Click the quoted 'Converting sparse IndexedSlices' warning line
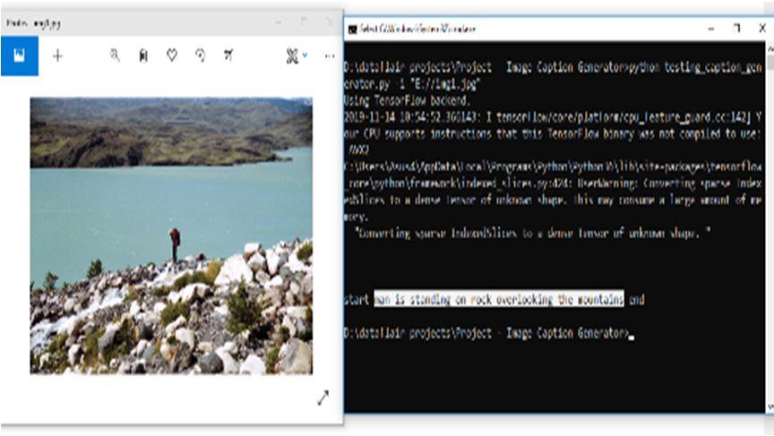 tap(532, 233)
